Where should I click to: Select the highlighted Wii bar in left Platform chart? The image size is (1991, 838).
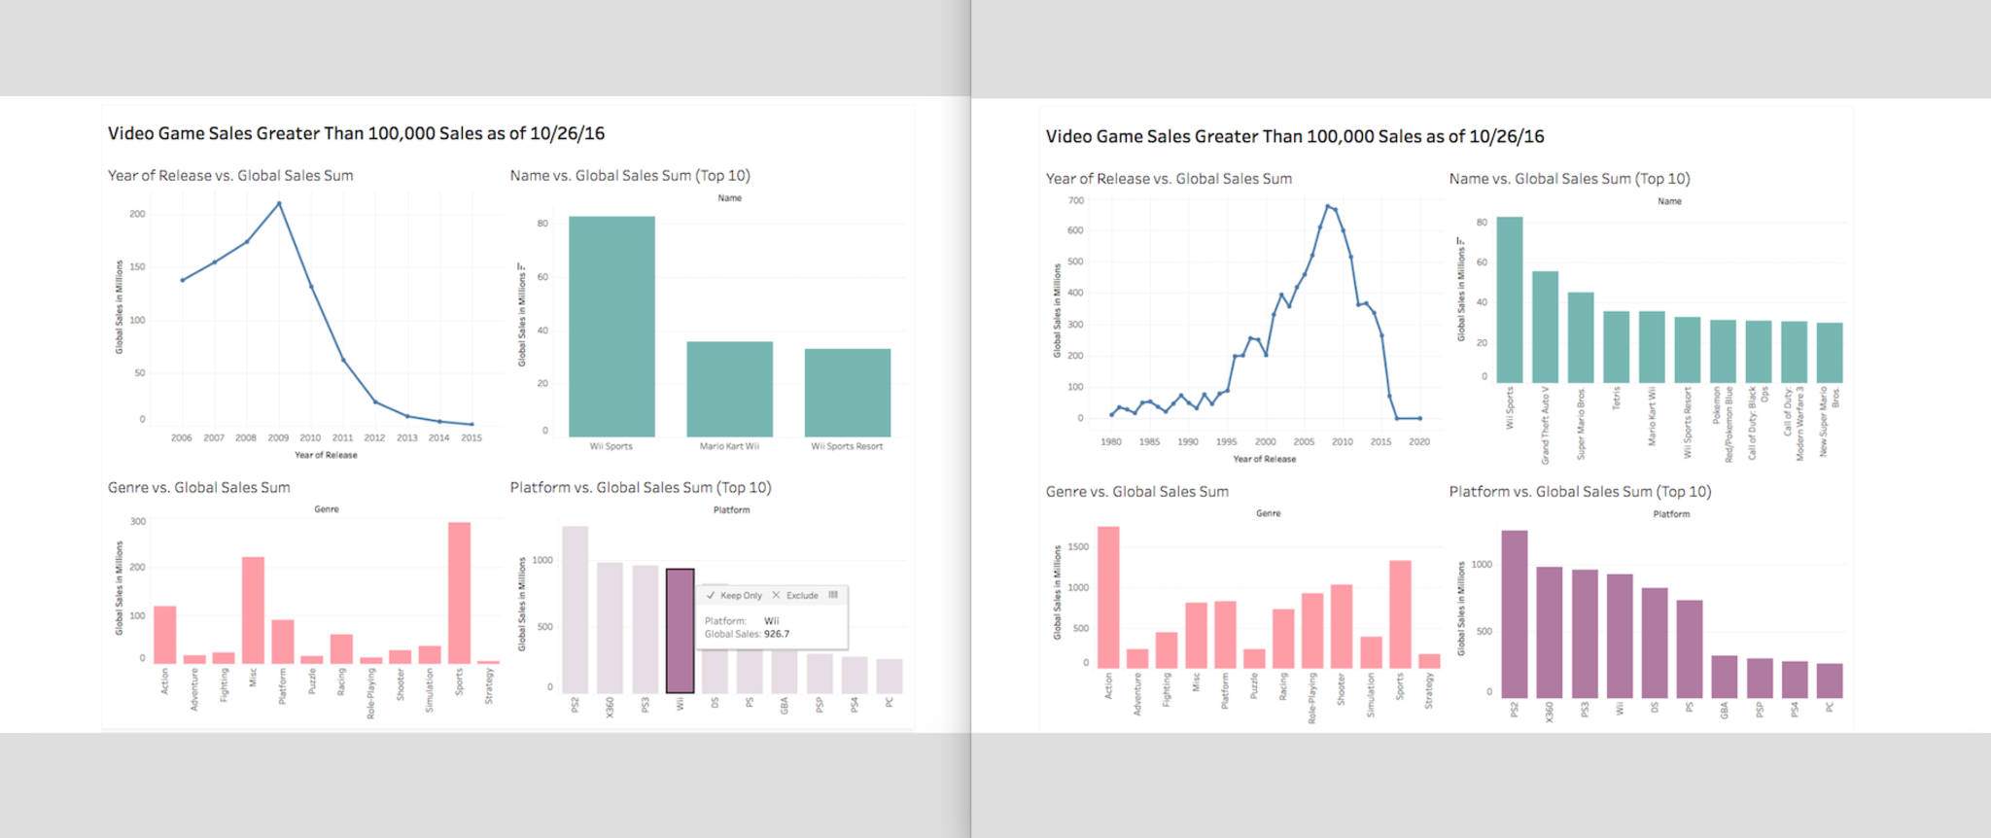(x=680, y=630)
